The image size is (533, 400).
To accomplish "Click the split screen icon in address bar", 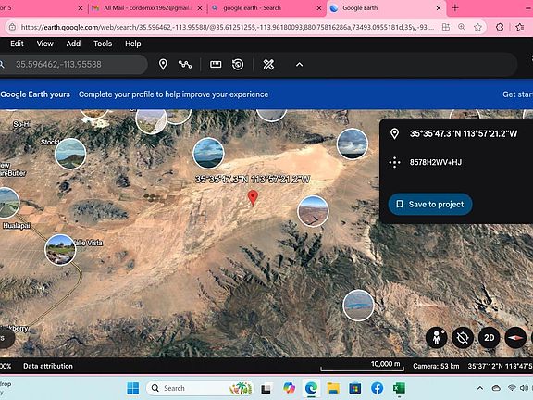I will 446,27.
